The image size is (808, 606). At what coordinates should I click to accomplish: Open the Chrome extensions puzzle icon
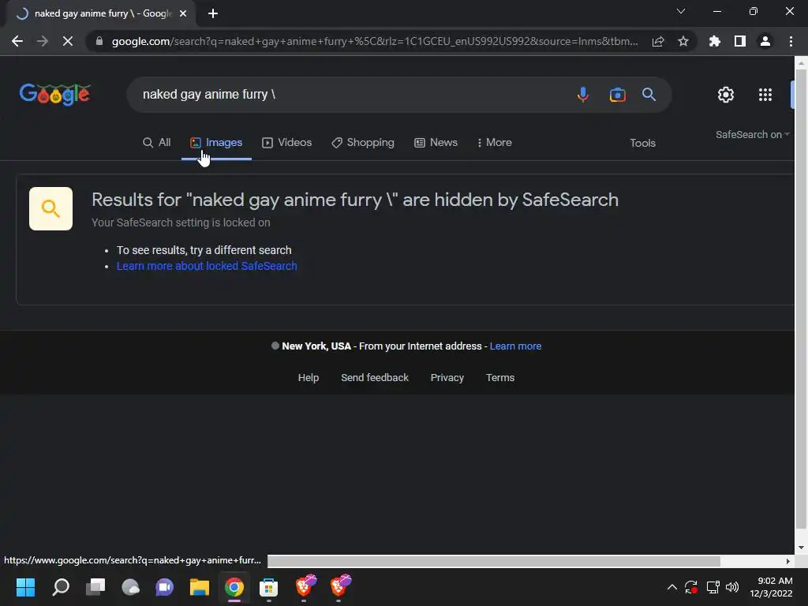(x=715, y=41)
